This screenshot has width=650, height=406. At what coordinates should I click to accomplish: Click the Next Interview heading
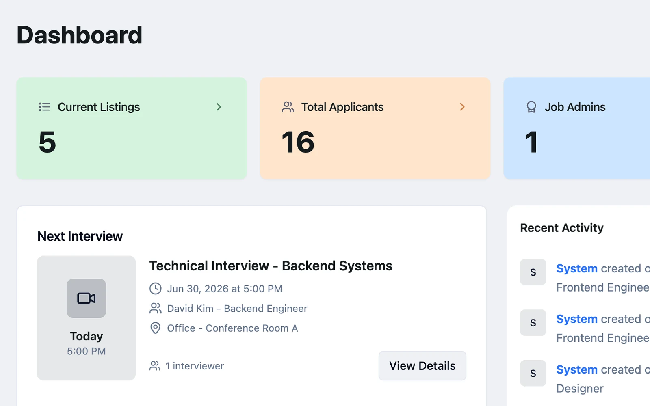pos(80,236)
